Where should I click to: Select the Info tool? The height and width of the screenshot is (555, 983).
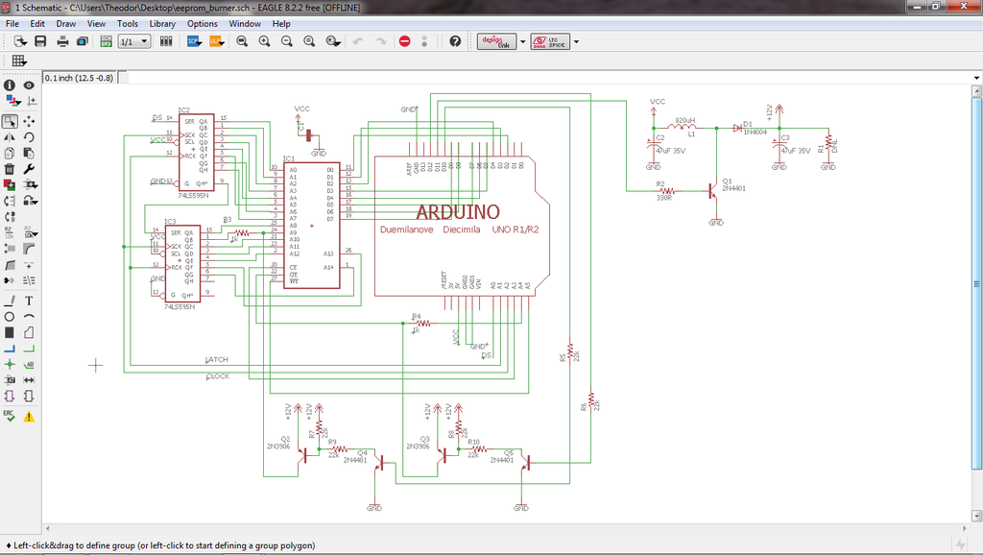coord(10,85)
